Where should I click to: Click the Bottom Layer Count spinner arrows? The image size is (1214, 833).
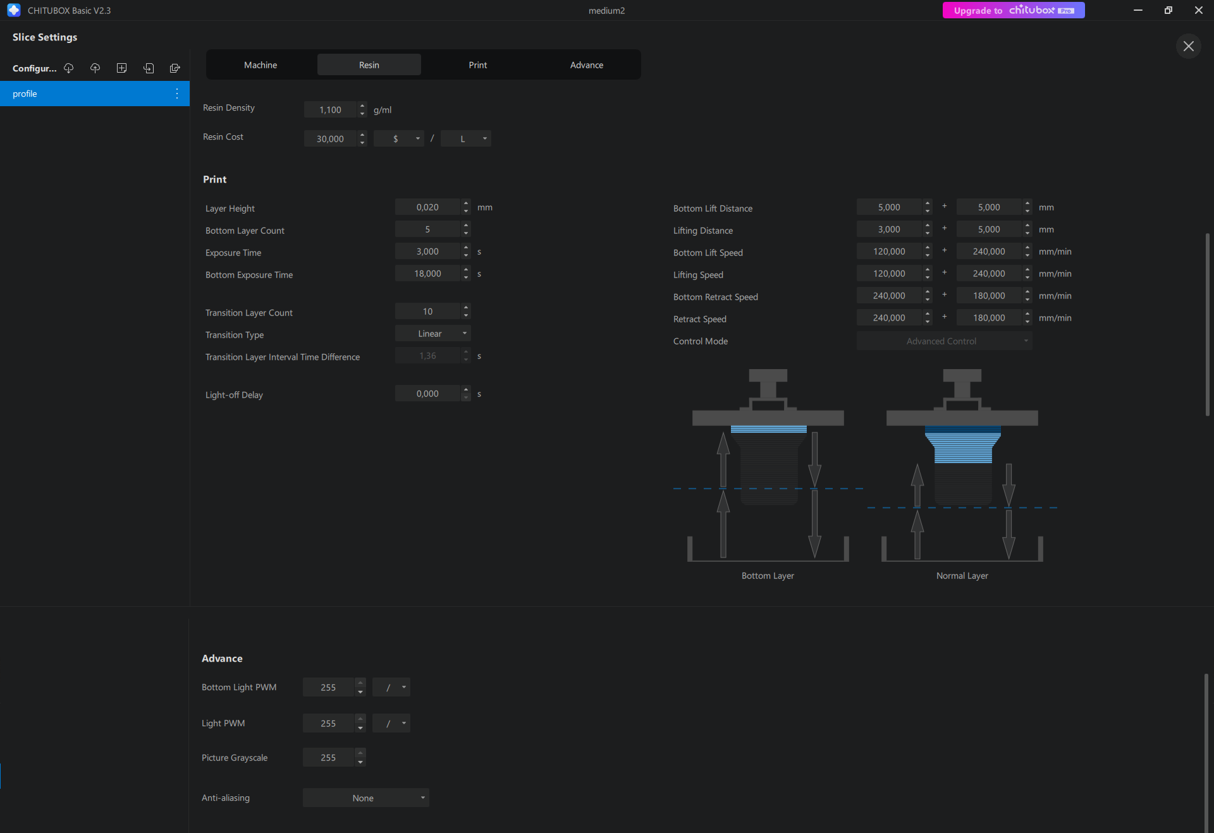466,229
